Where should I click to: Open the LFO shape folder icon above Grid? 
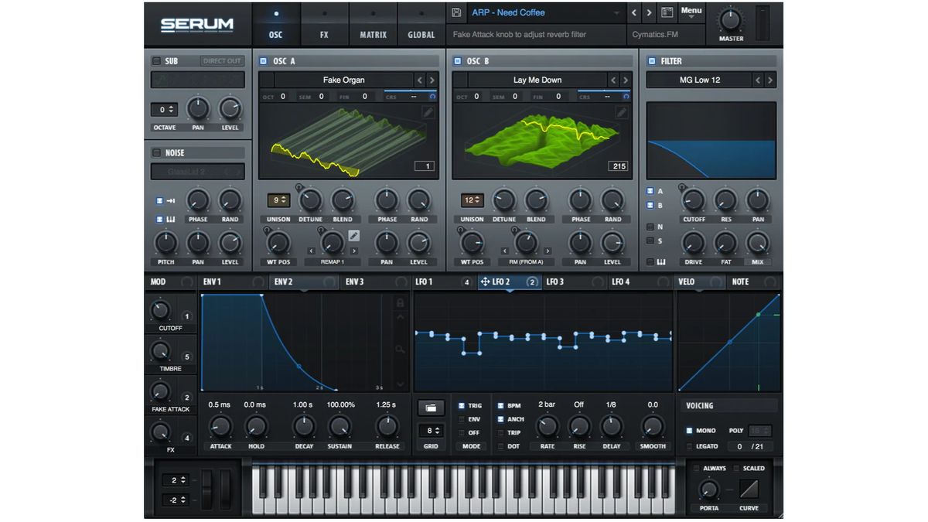click(430, 408)
